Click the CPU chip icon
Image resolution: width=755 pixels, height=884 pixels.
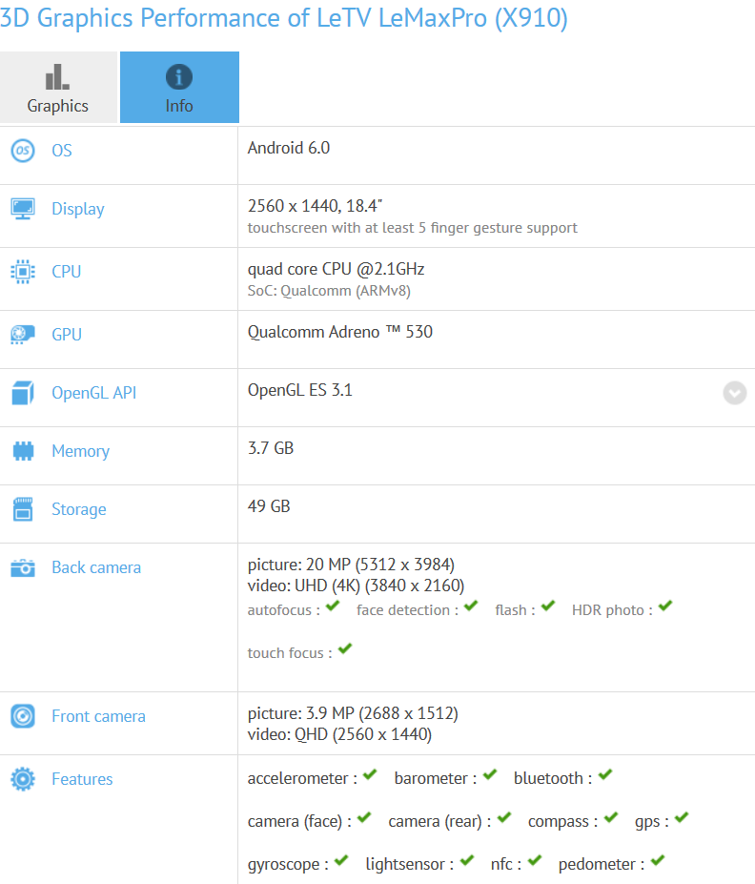click(x=23, y=272)
